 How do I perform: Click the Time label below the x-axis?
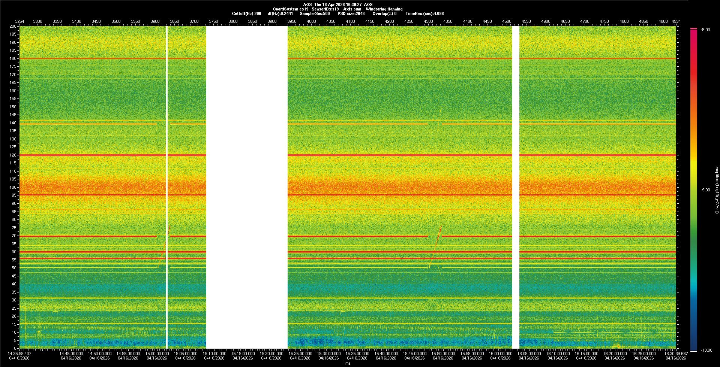tap(346, 363)
